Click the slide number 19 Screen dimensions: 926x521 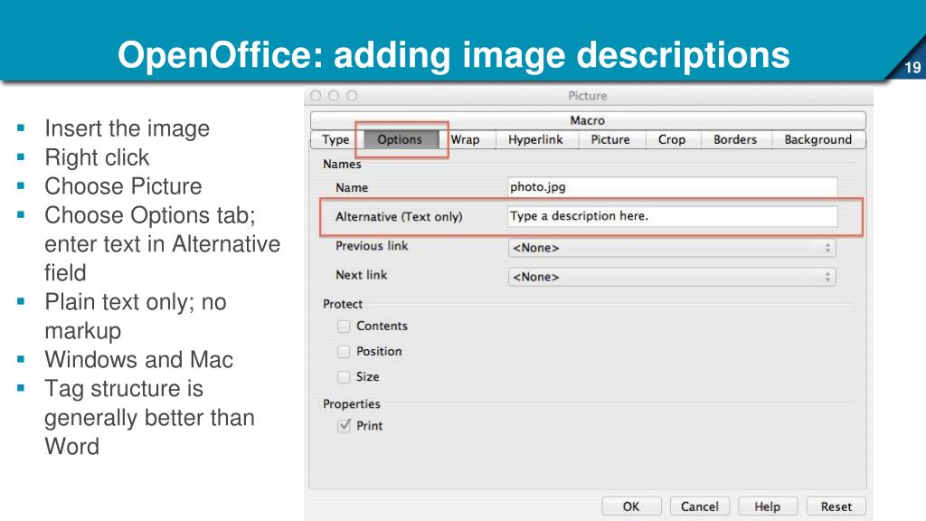(912, 67)
